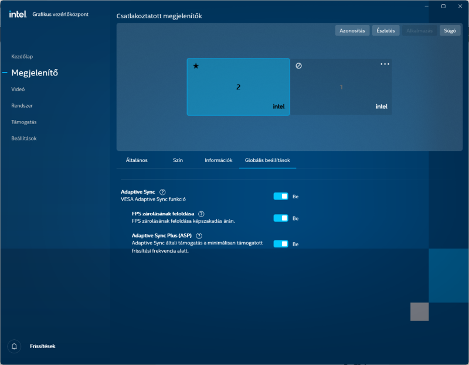Screen dimensions: 469x365
Task: Click the Frissítések notification bell icon
Action: [x=14, y=346]
